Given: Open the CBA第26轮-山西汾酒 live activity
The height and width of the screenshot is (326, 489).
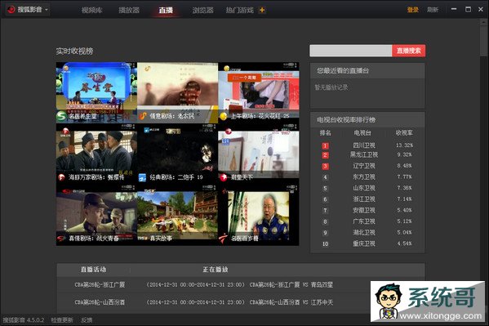Looking at the screenshot, I should tap(100, 302).
